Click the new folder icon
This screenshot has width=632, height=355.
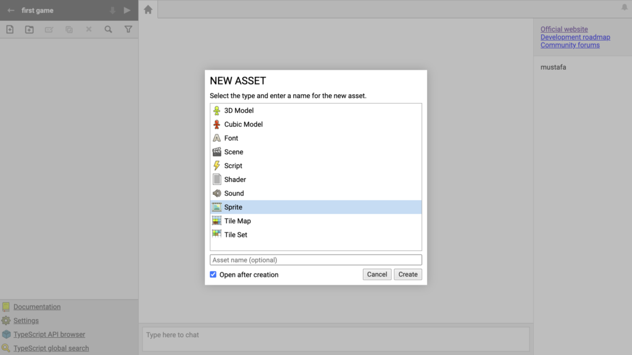30,30
